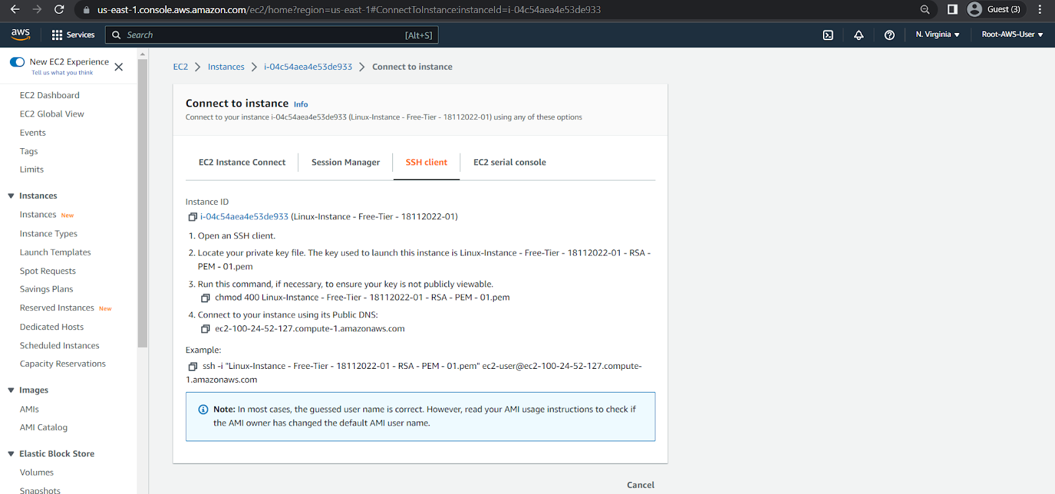Open EC2 Dashboard in sidebar
This screenshot has width=1055, height=494.
(49, 96)
